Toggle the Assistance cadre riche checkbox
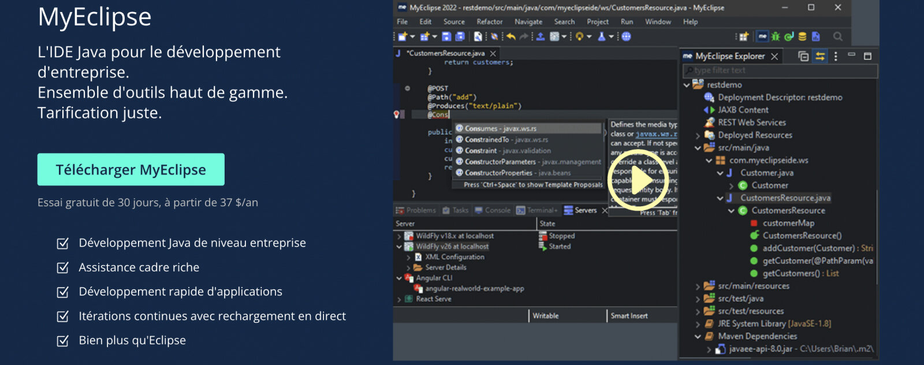924x365 pixels. tap(63, 267)
